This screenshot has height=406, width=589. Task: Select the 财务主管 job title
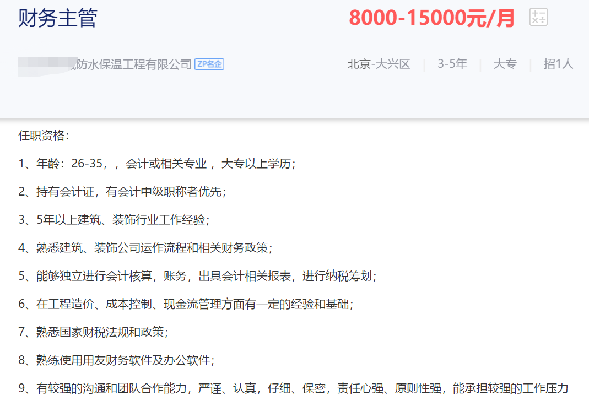coord(55,18)
